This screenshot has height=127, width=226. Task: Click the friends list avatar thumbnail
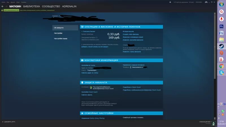pyautogui.click(x=214, y=123)
